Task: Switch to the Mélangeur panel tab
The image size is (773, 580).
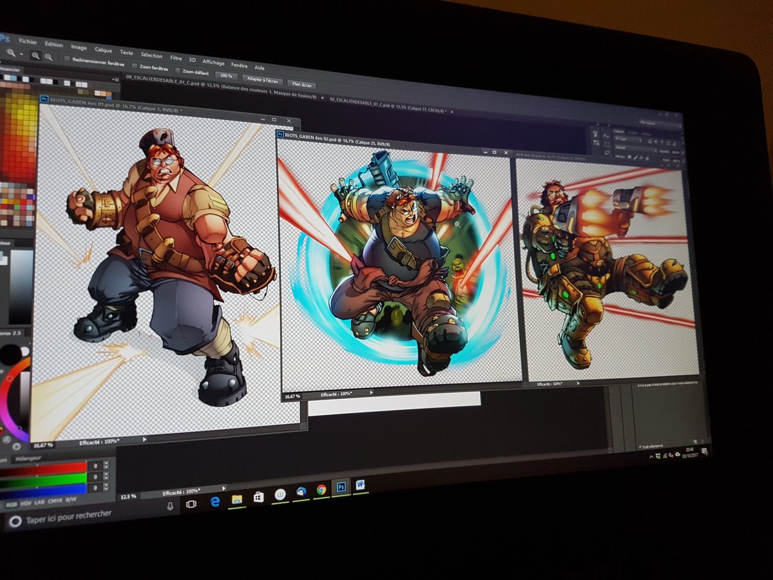Action: [29, 458]
